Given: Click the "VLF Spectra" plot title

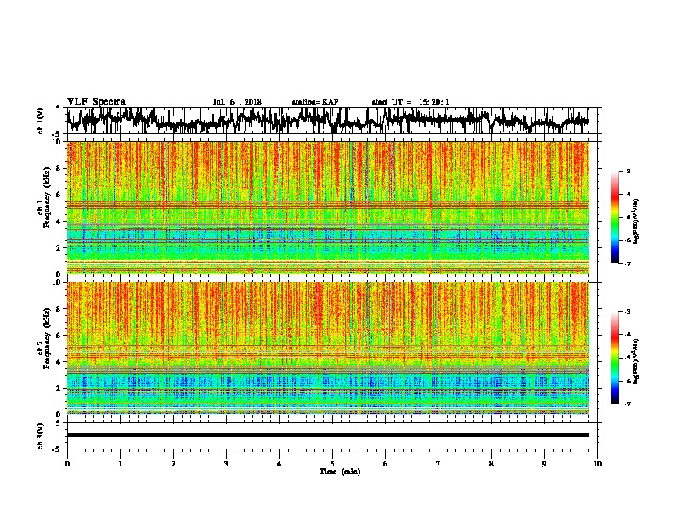Looking at the screenshot, I should pos(96,102).
